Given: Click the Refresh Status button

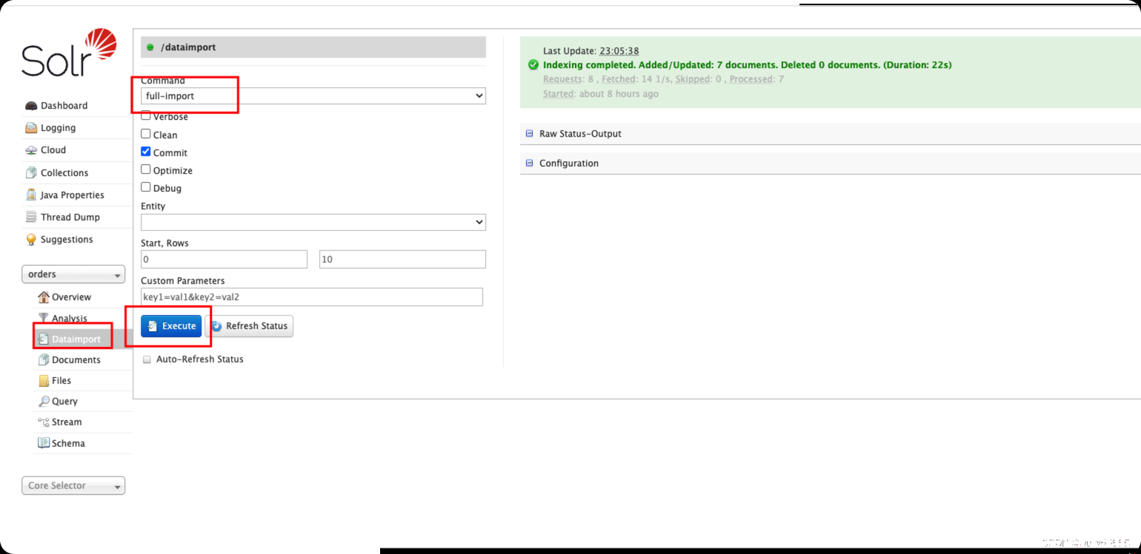Looking at the screenshot, I should [x=249, y=326].
